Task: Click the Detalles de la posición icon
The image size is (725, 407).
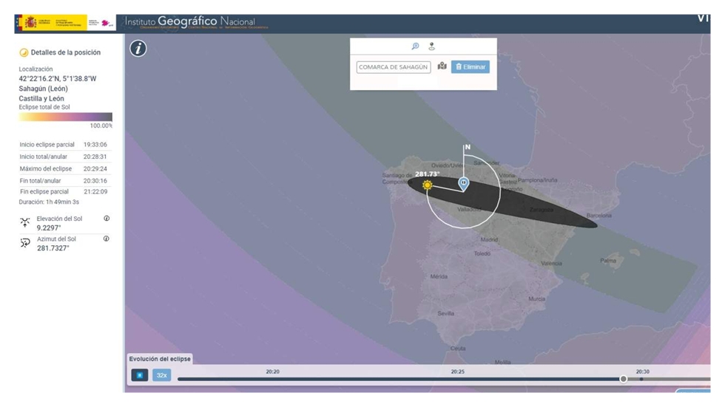Action: (x=24, y=52)
